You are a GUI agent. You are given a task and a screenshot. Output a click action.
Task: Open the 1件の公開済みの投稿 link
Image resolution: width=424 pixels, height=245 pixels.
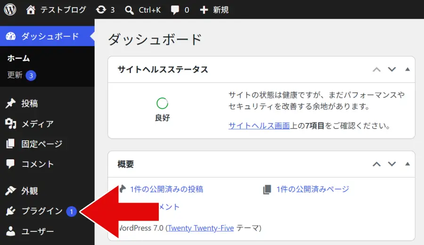pos(167,189)
